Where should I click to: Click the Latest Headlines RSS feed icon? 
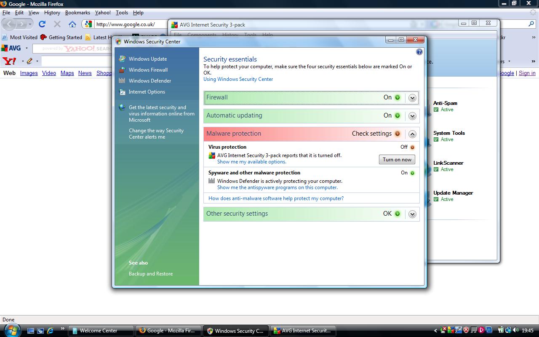[88, 37]
